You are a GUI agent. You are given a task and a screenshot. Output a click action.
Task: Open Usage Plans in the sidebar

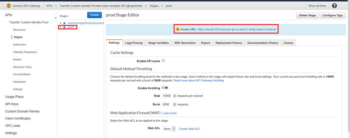pyautogui.click(x=14, y=97)
